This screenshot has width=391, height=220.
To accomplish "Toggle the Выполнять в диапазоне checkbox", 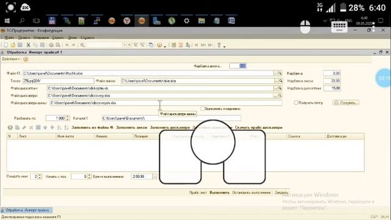I will (202, 109).
